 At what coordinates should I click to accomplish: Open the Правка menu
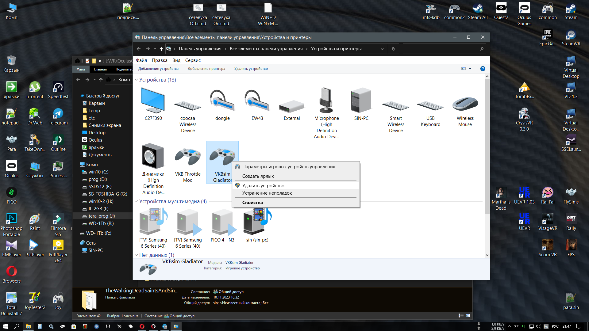[x=160, y=60]
